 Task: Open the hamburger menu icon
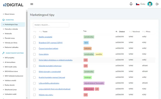(x=32, y=4)
